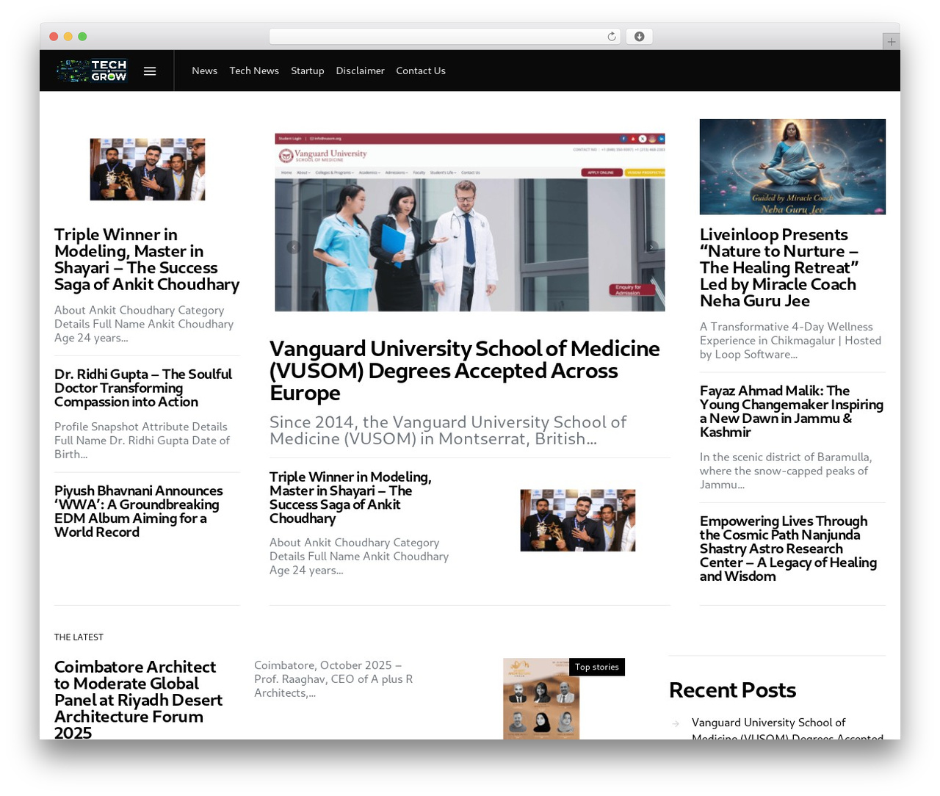The image size is (940, 796).
Task: Read the Vanguard University VUSOM headline article
Action: point(465,371)
